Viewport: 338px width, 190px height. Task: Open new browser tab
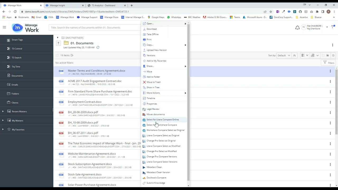point(132,5)
